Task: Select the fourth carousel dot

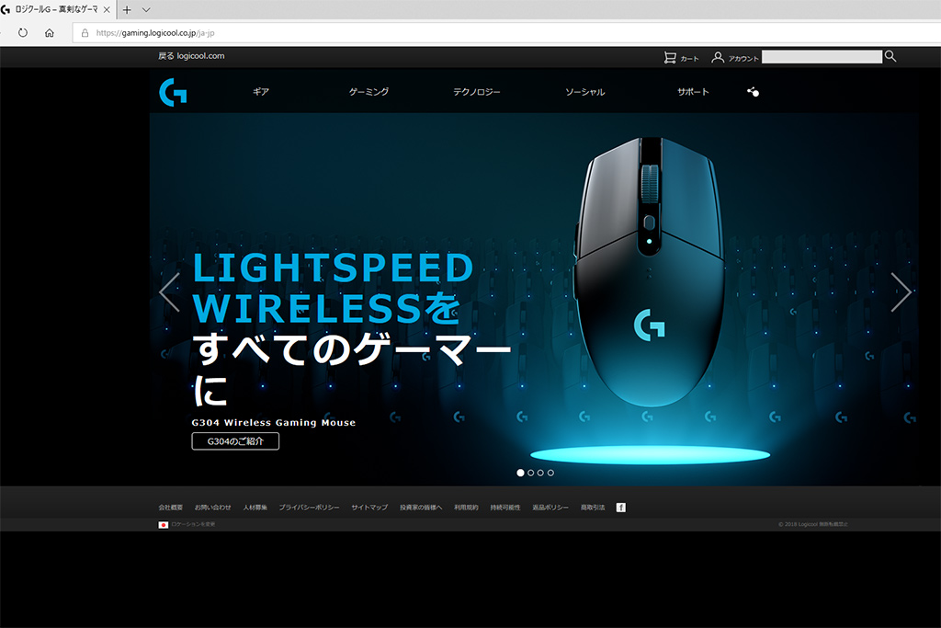Action: 551,473
